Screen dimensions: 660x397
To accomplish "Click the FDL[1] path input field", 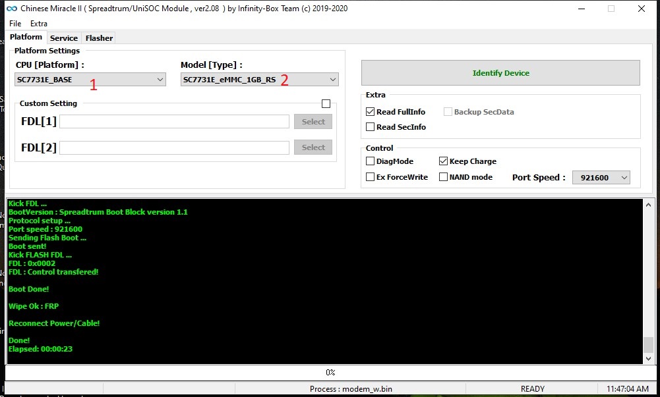I will (174, 121).
